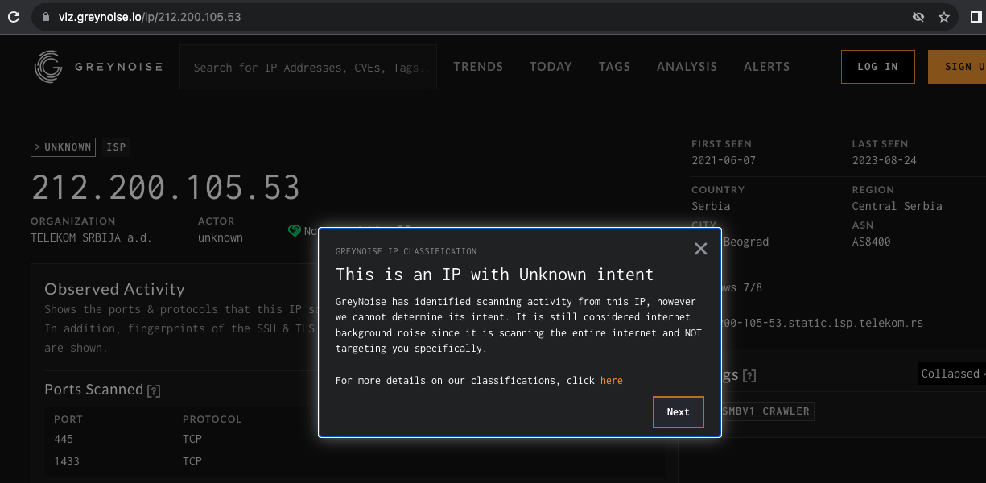
Task: Click the browser address bar URL
Action: pyautogui.click(x=150, y=17)
